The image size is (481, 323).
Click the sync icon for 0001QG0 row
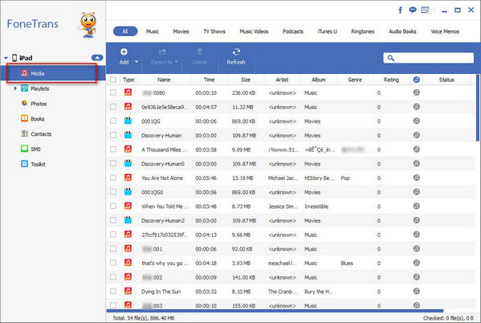[x=416, y=192]
